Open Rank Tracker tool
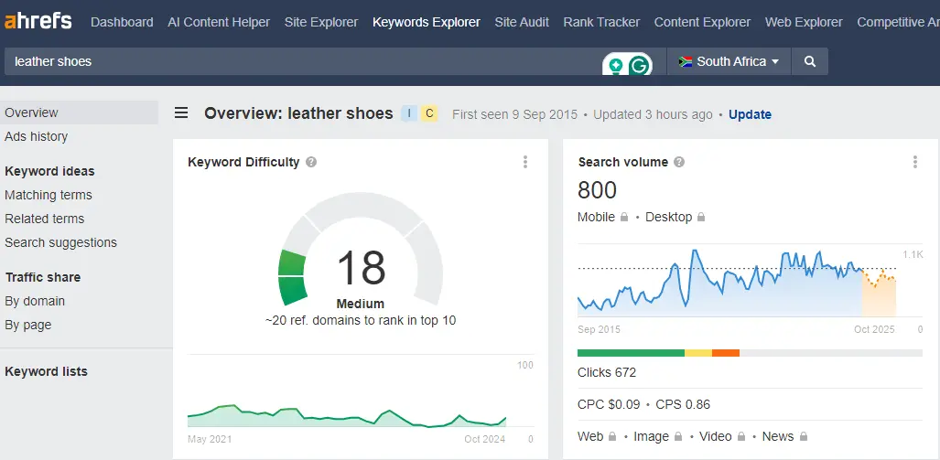 click(601, 22)
